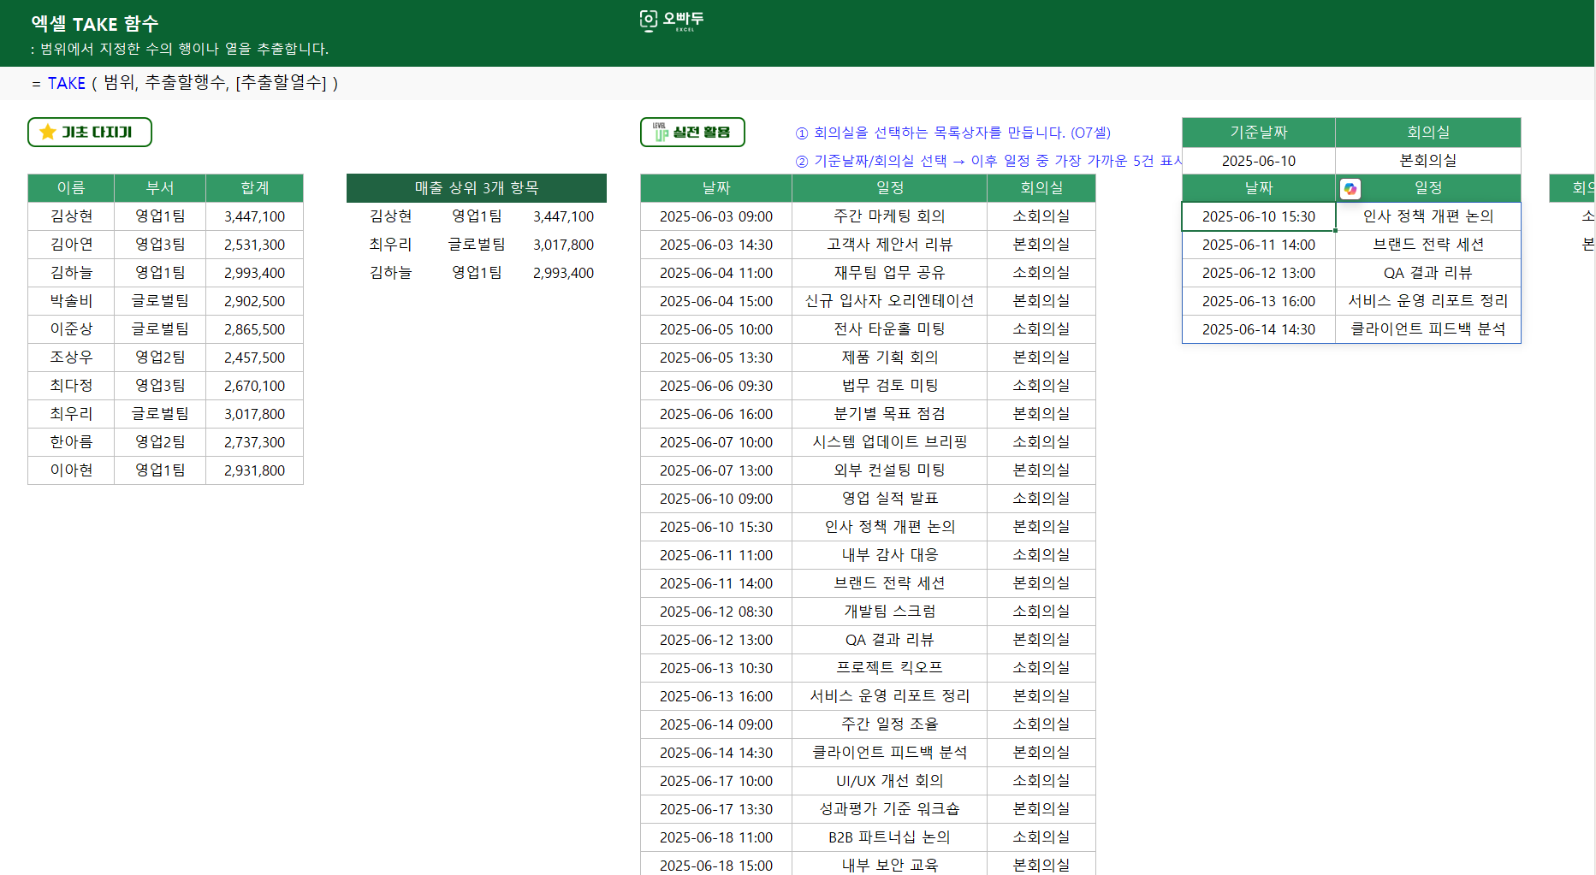Select the 시스템 업데이트 브리핑 cell

pos(889,442)
